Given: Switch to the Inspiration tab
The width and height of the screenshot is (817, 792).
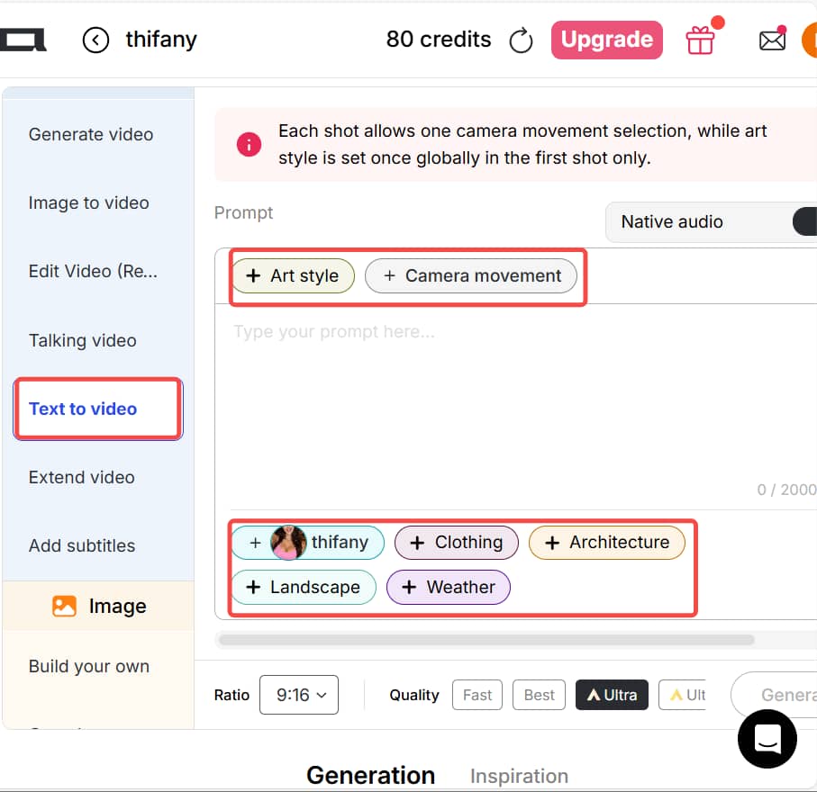Looking at the screenshot, I should coord(519,775).
